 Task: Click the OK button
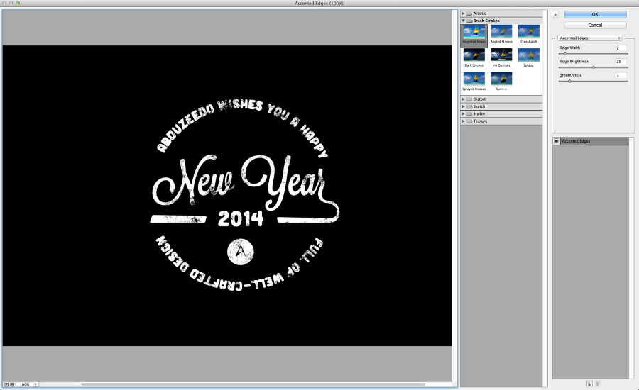(595, 14)
